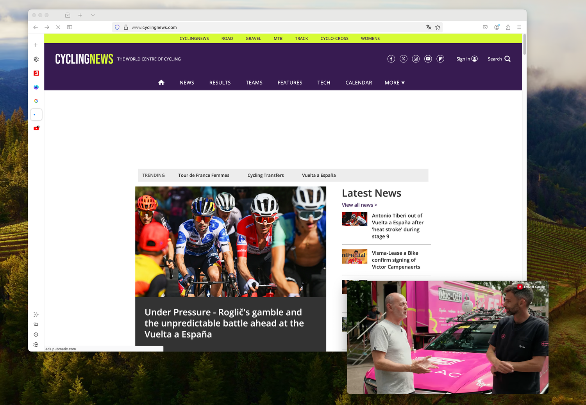Open the RESULTS menu item

[x=220, y=83]
